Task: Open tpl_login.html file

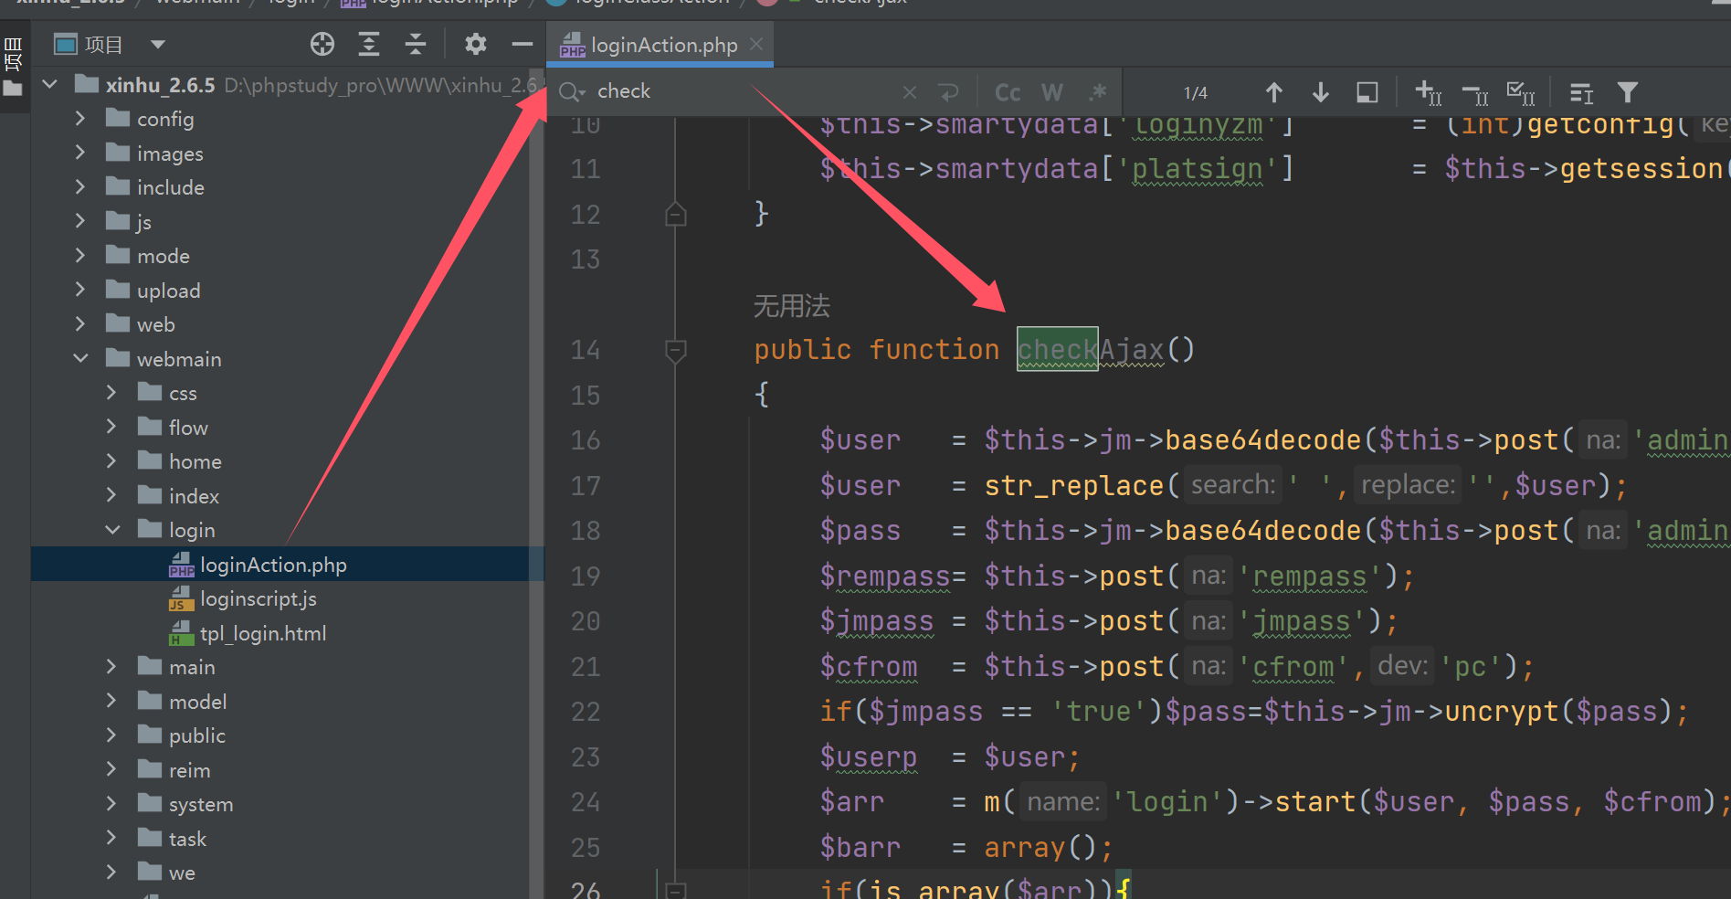Action: (263, 633)
